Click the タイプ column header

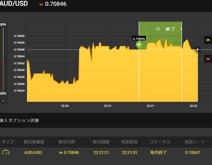(x=8, y=142)
